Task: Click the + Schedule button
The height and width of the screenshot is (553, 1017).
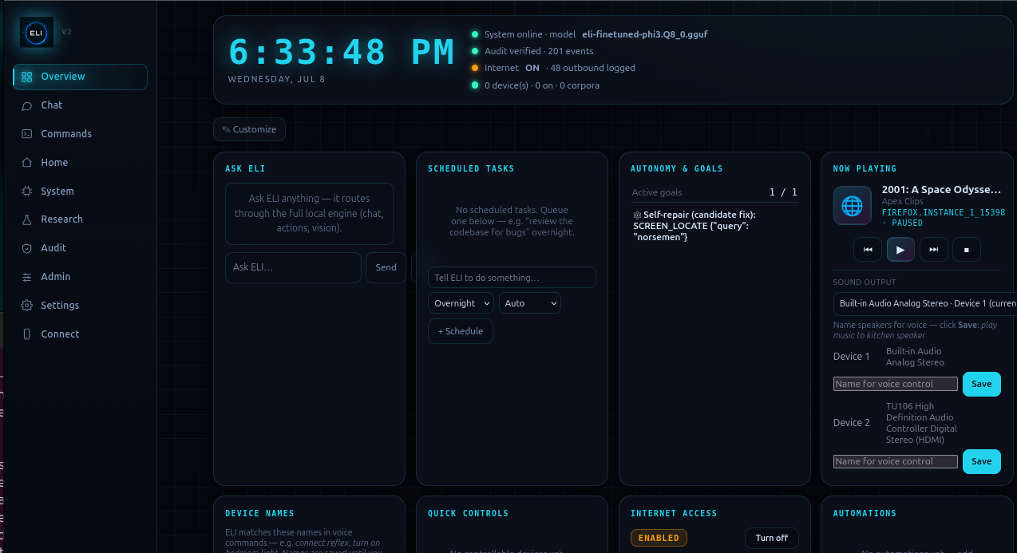Action: [x=461, y=331]
